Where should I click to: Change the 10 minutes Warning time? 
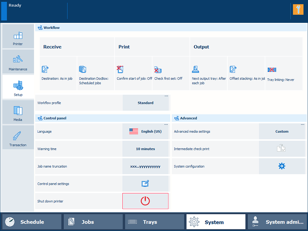pyautogui.click(x=146, y=149)
